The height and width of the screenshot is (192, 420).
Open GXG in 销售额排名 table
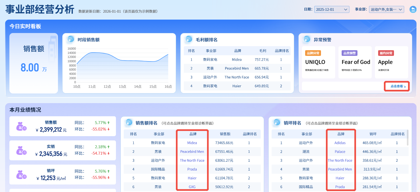click(192, 187)
